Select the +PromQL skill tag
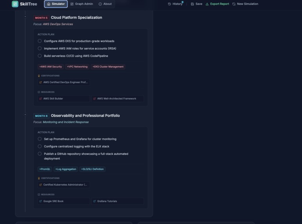302x224 pixels. point(45,169)
